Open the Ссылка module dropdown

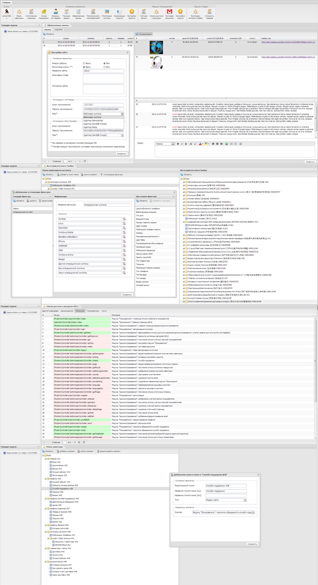pyautogui.click(x=253, y=513)
